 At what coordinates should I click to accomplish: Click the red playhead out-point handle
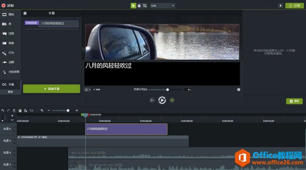89,115
